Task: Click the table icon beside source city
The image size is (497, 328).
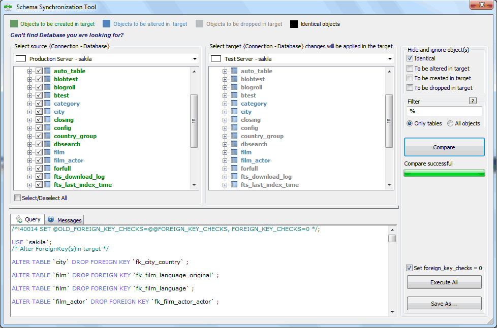Action: (47, 112)
